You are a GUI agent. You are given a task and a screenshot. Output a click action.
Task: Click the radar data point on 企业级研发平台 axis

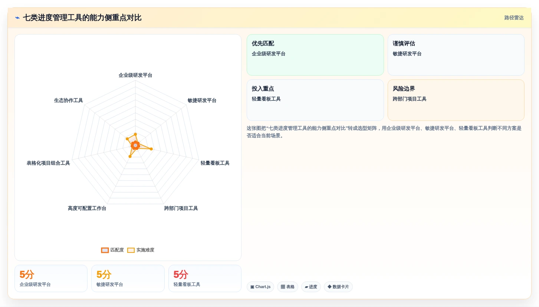pyautogui.click(x=135, y=134)
